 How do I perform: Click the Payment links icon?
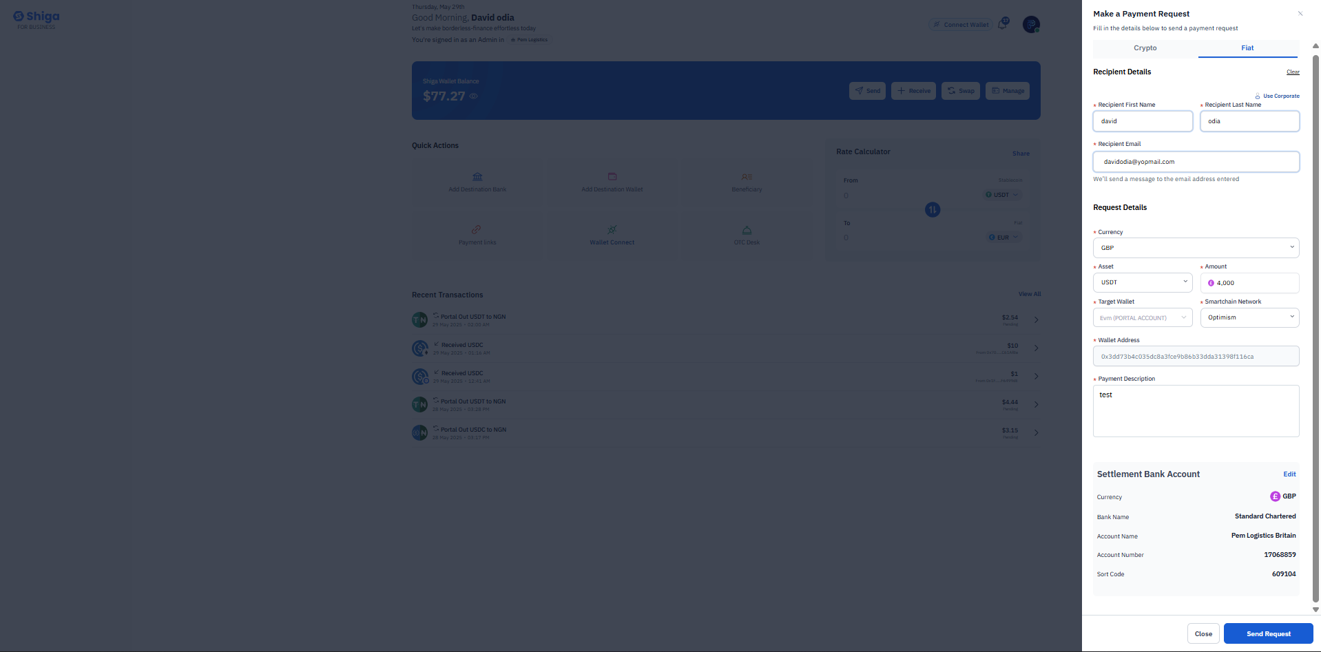tap(477, 230)
